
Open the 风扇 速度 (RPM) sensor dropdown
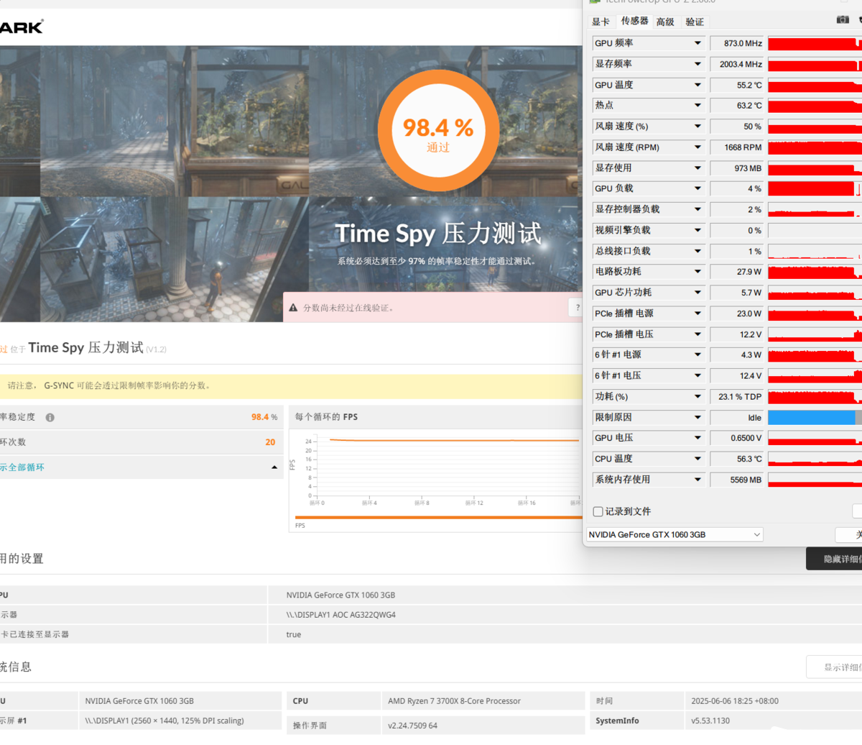click(x=697, y=147)
